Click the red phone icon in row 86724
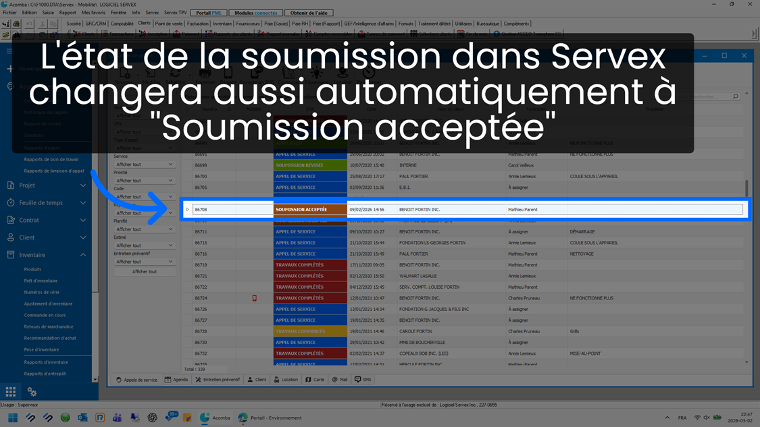 (x=255, y=298)
